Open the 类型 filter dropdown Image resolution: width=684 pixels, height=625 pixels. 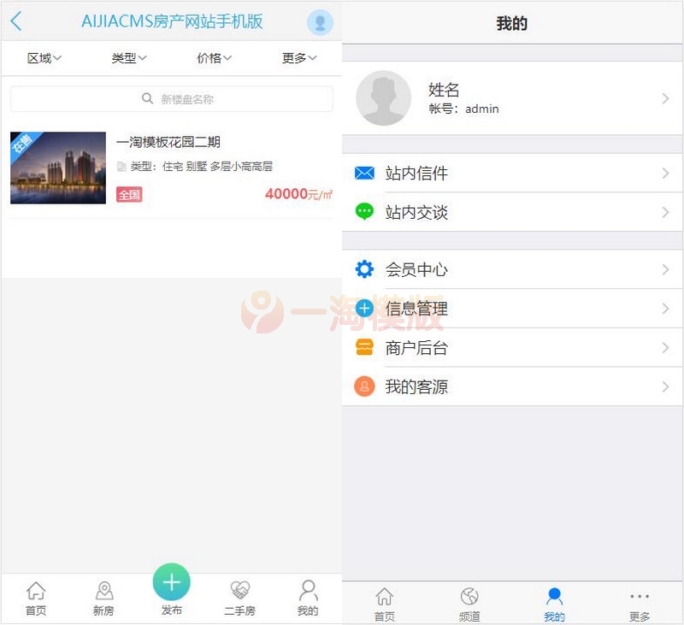pyautogui.click(x=127, y=58)
